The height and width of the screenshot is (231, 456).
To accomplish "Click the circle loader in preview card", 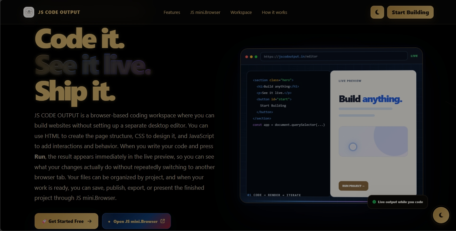I will click(x=353, y=147).
